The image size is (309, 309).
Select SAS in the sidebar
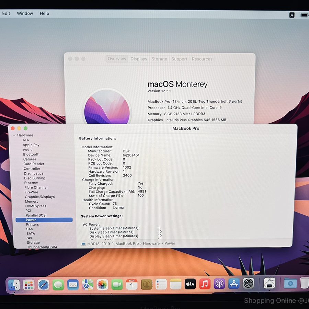click(x=30, y=229)
